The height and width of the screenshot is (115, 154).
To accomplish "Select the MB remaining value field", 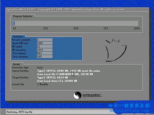I will pyautogui.click(x=45, y=50).
